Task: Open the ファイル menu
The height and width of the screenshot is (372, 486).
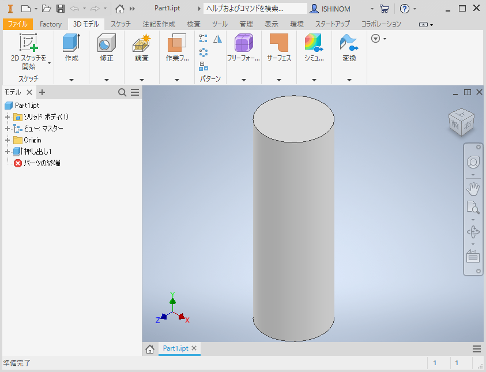Action: 18,24
